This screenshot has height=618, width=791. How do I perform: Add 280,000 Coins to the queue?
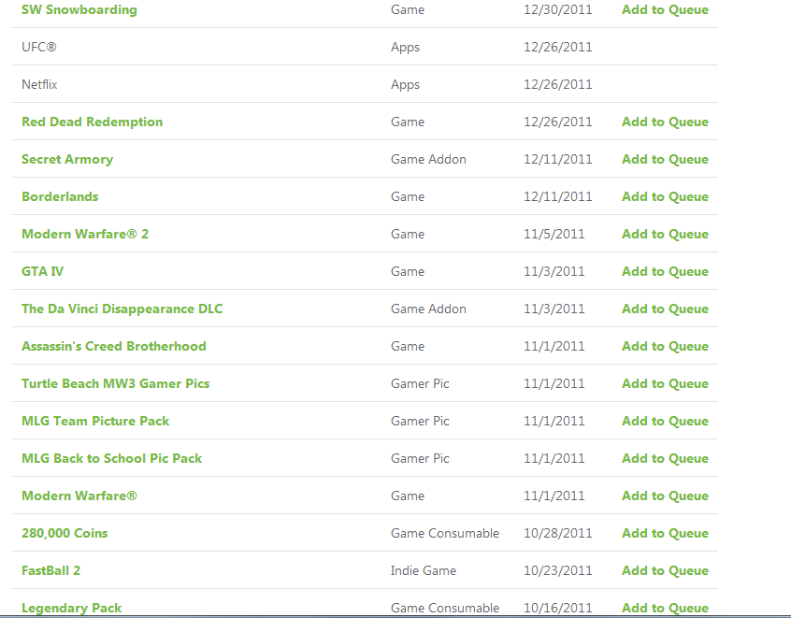pyautogui.click(x=665, y=533)
